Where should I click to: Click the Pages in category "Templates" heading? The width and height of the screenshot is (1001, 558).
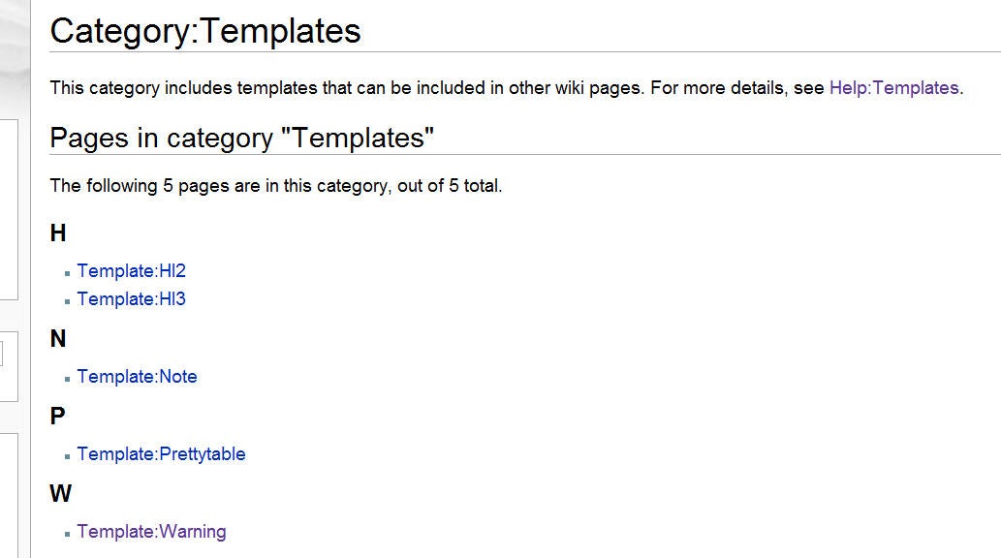(242, 138)
